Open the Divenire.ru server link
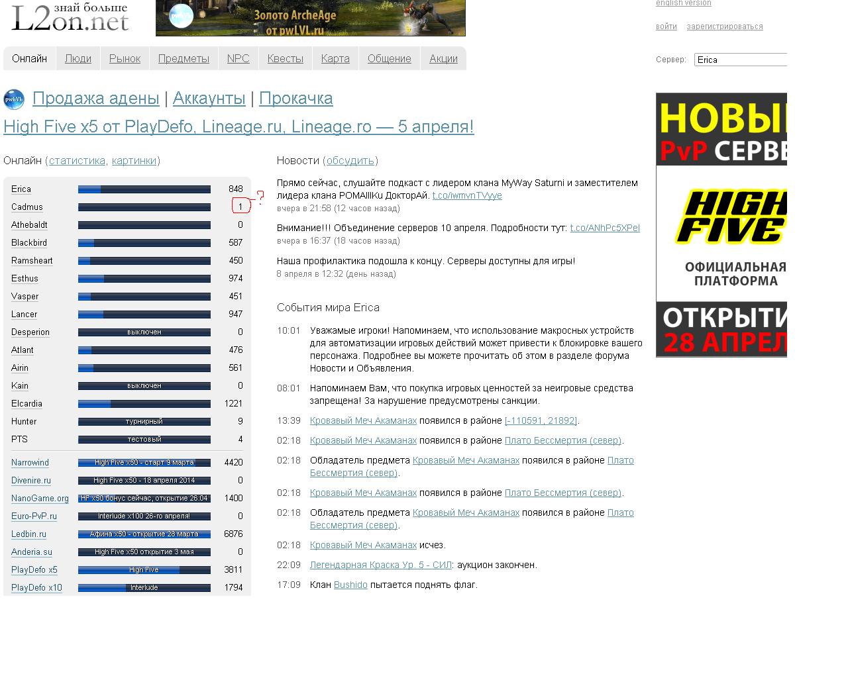The height and width of the screenshot is (678, 848). [x=31, y=481]
